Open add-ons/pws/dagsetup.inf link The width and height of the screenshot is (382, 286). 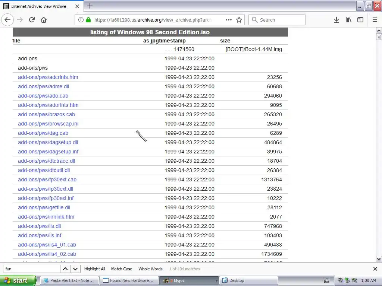coord(48,152)
